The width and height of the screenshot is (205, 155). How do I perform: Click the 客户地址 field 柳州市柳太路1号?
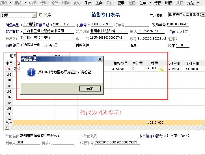(109, 31)
